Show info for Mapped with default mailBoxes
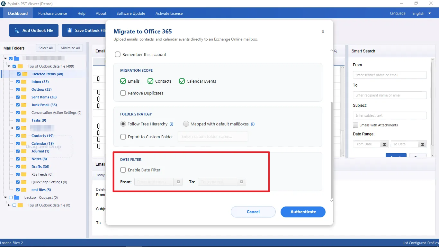 [x=253, y=124]
